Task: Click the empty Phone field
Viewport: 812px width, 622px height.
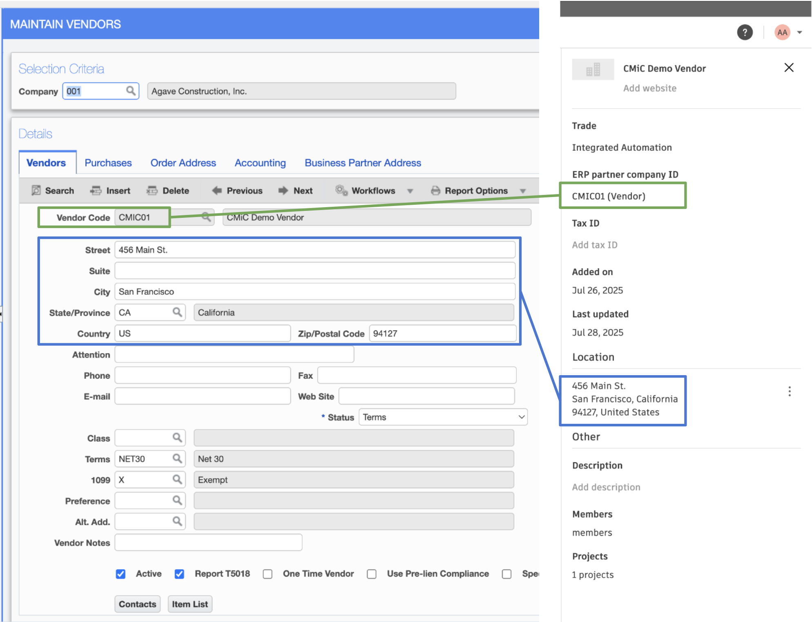Action: coord(203,375)
